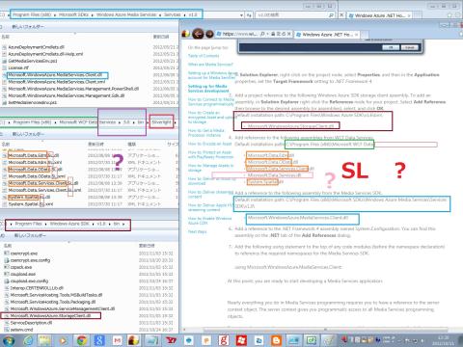The image size is (463, 347).
Task: Open the red g taskbar shortcut
Action: point(224,340)
